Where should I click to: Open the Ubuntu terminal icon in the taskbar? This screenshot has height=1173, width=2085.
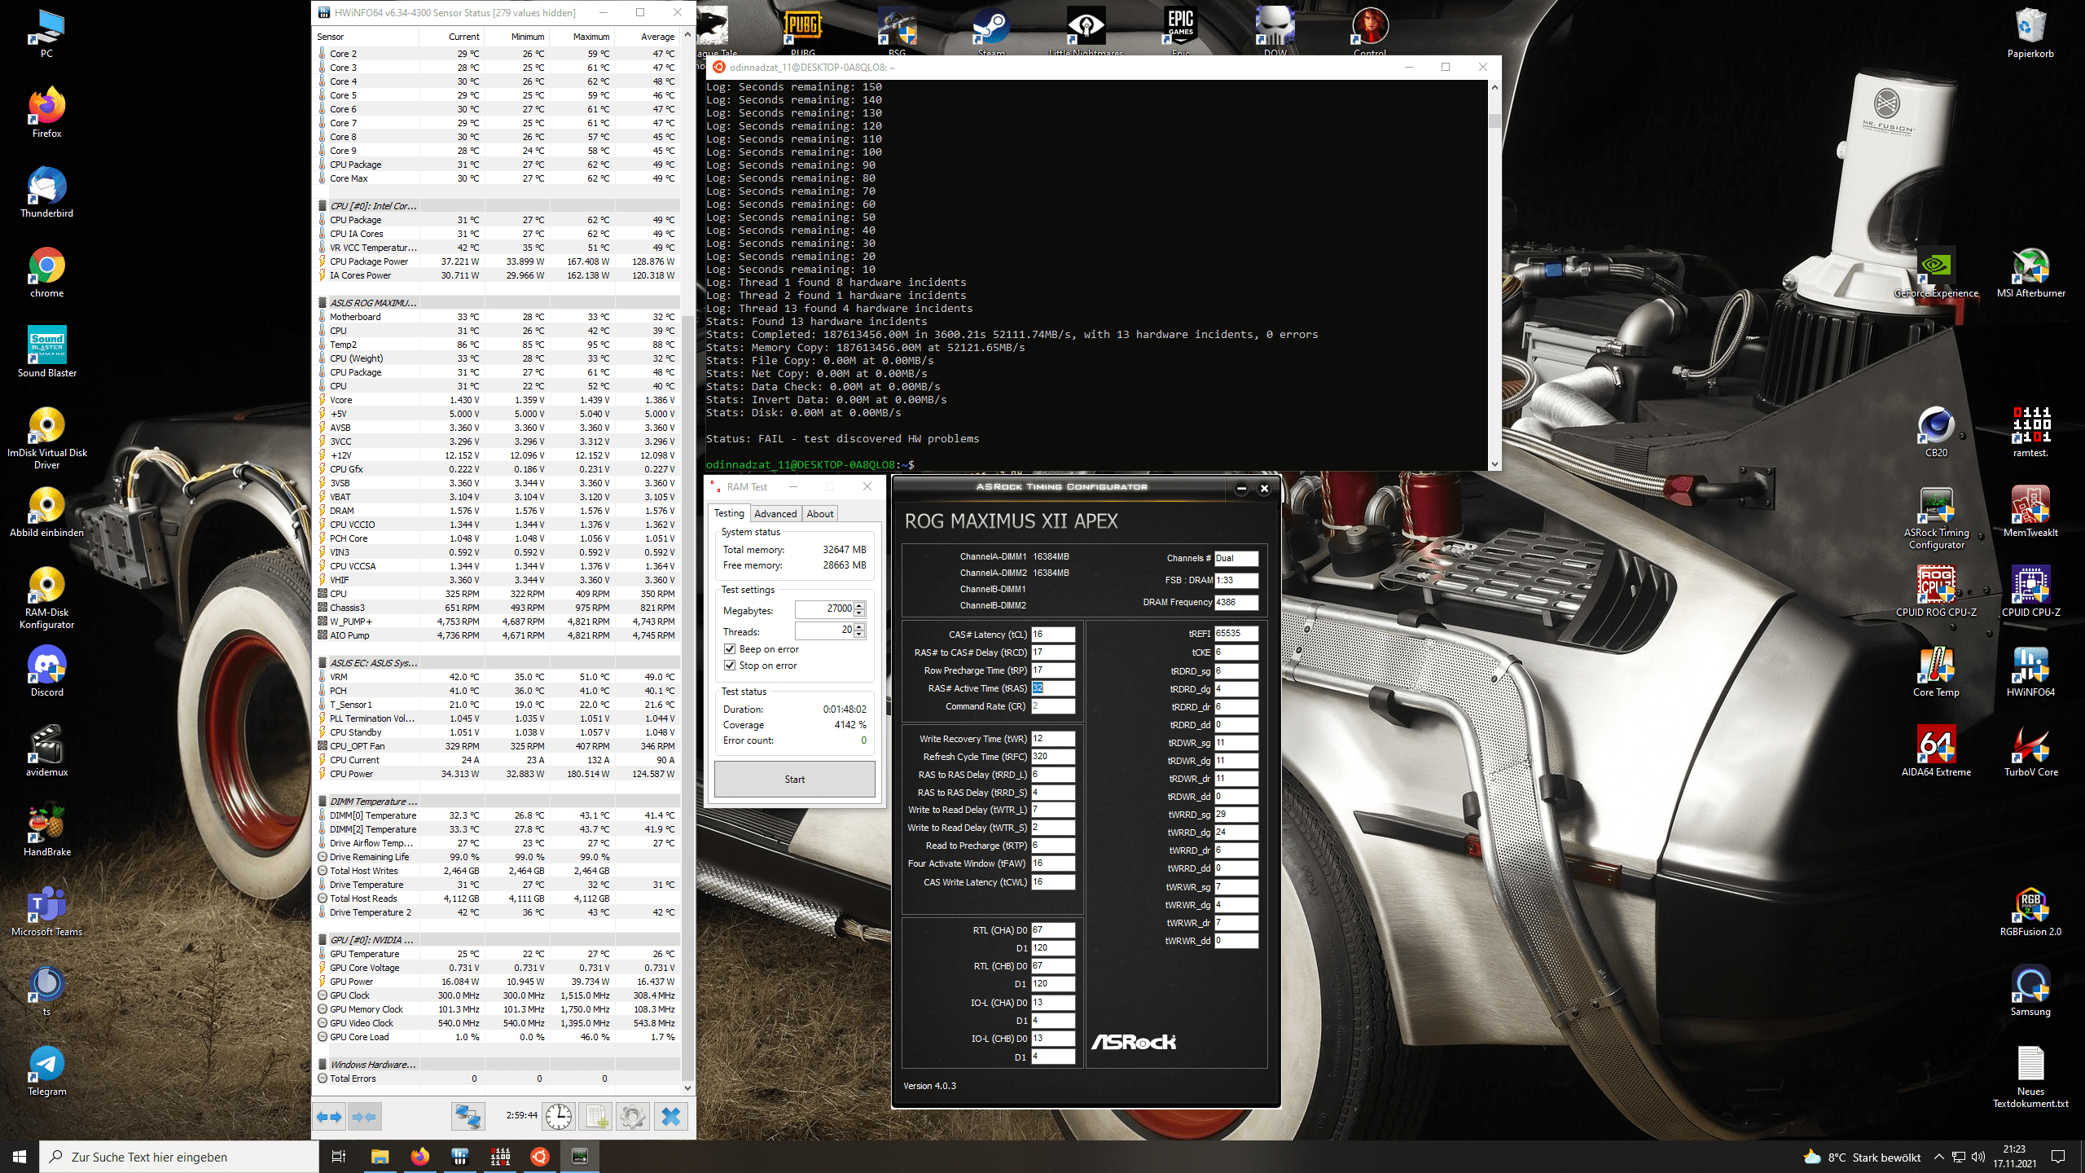(x=540, y=1156)
